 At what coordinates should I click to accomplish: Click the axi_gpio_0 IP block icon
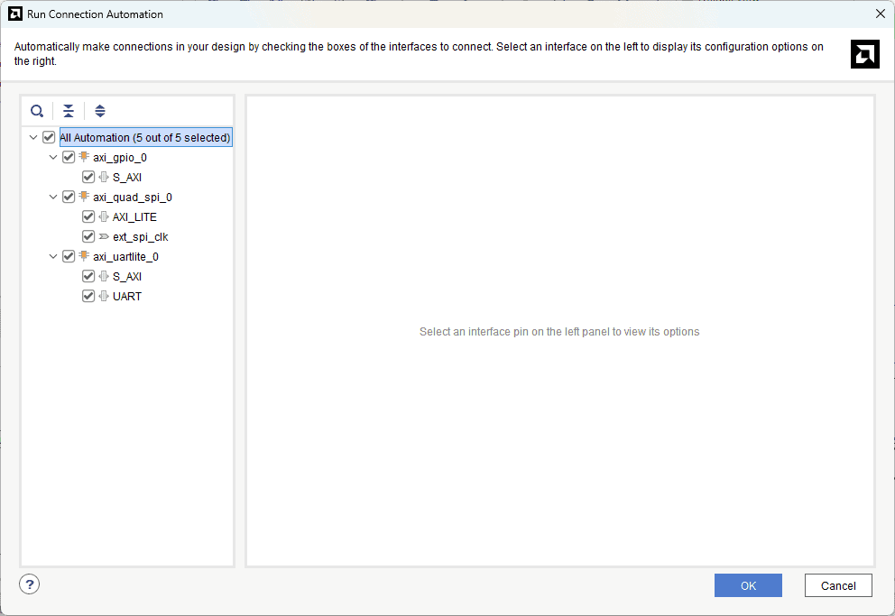84,157
